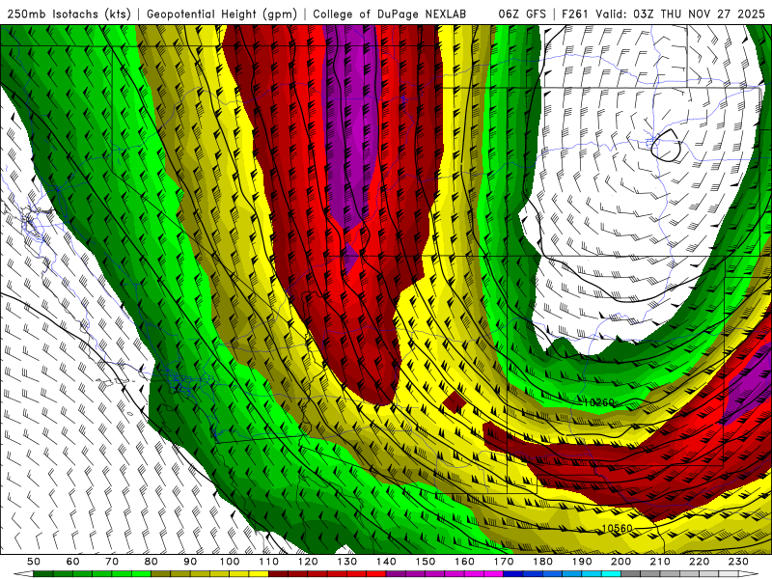Click the '10560' height contour label

point(617,528)
